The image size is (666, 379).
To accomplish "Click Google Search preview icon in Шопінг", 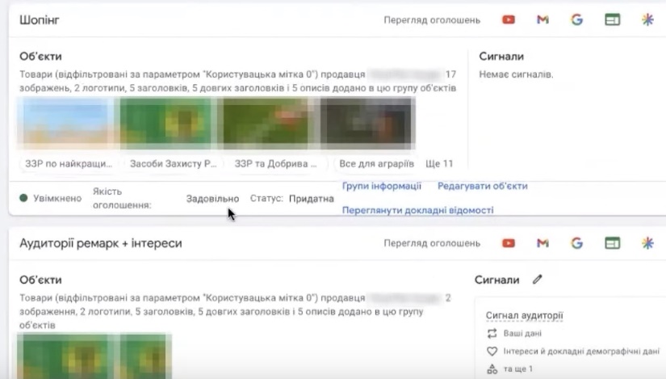I will (577, 20).
